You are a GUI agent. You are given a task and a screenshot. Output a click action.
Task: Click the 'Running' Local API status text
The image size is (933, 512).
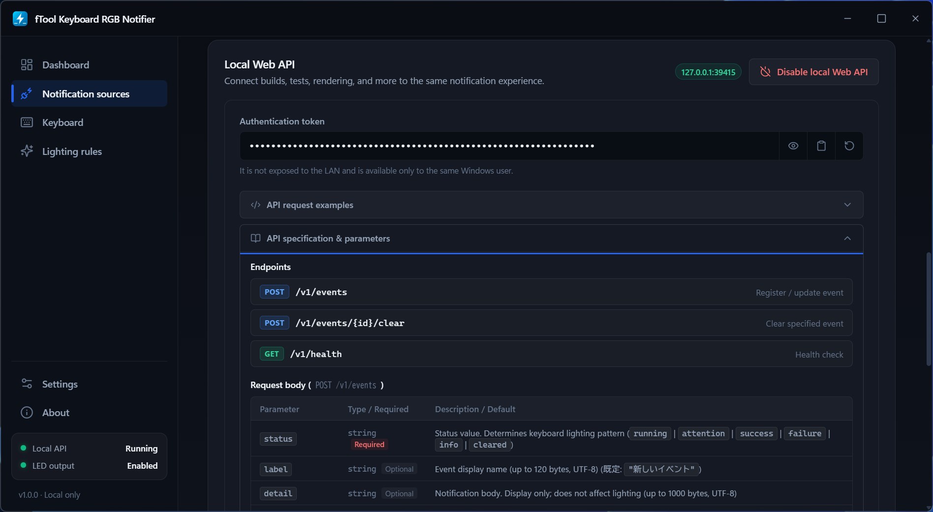[x=141, y=448]
